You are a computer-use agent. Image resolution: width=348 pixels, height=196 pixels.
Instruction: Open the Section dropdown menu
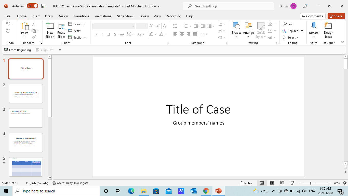(77, 38)
